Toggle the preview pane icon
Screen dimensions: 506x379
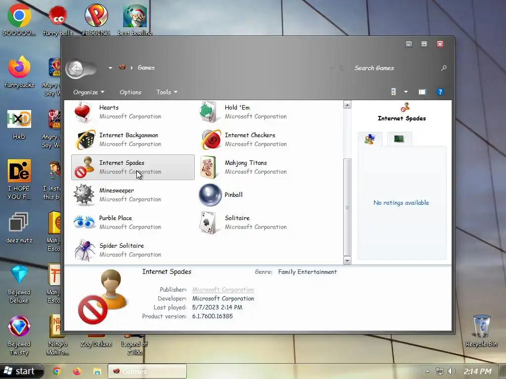[422, 92]
